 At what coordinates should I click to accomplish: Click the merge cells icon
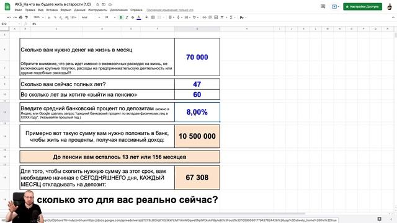(x=159, y=17)
